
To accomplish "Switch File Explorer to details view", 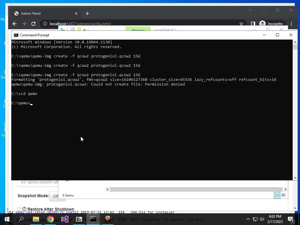I will pos(277,195).
